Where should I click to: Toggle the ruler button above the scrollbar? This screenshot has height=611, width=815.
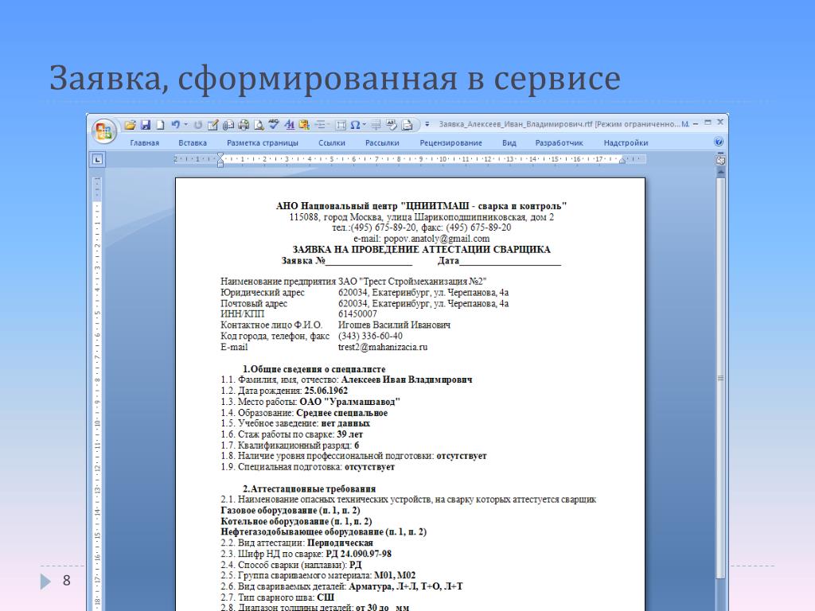(720, 160)
